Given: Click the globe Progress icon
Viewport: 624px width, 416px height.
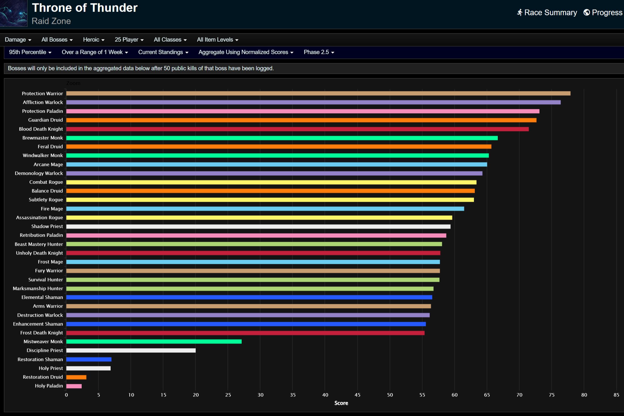Looking at the screenshot, I should [x=587, y=12].
